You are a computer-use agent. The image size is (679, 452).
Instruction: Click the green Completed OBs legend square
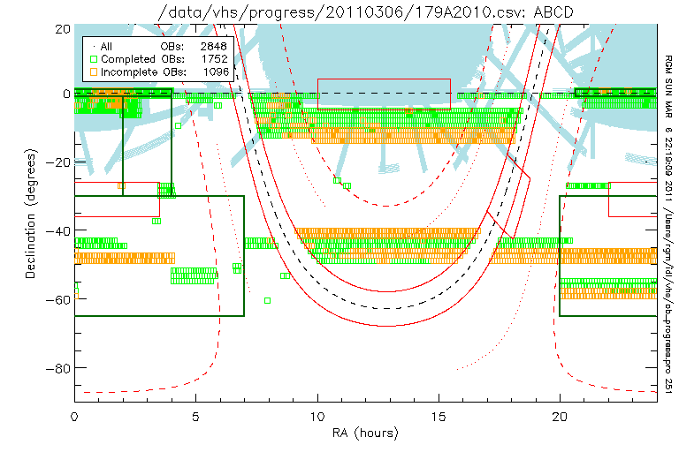pyautogui.click(x=93, y=58)
